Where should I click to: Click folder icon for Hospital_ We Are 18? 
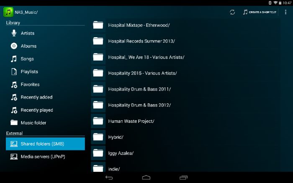tap(98, 57)
